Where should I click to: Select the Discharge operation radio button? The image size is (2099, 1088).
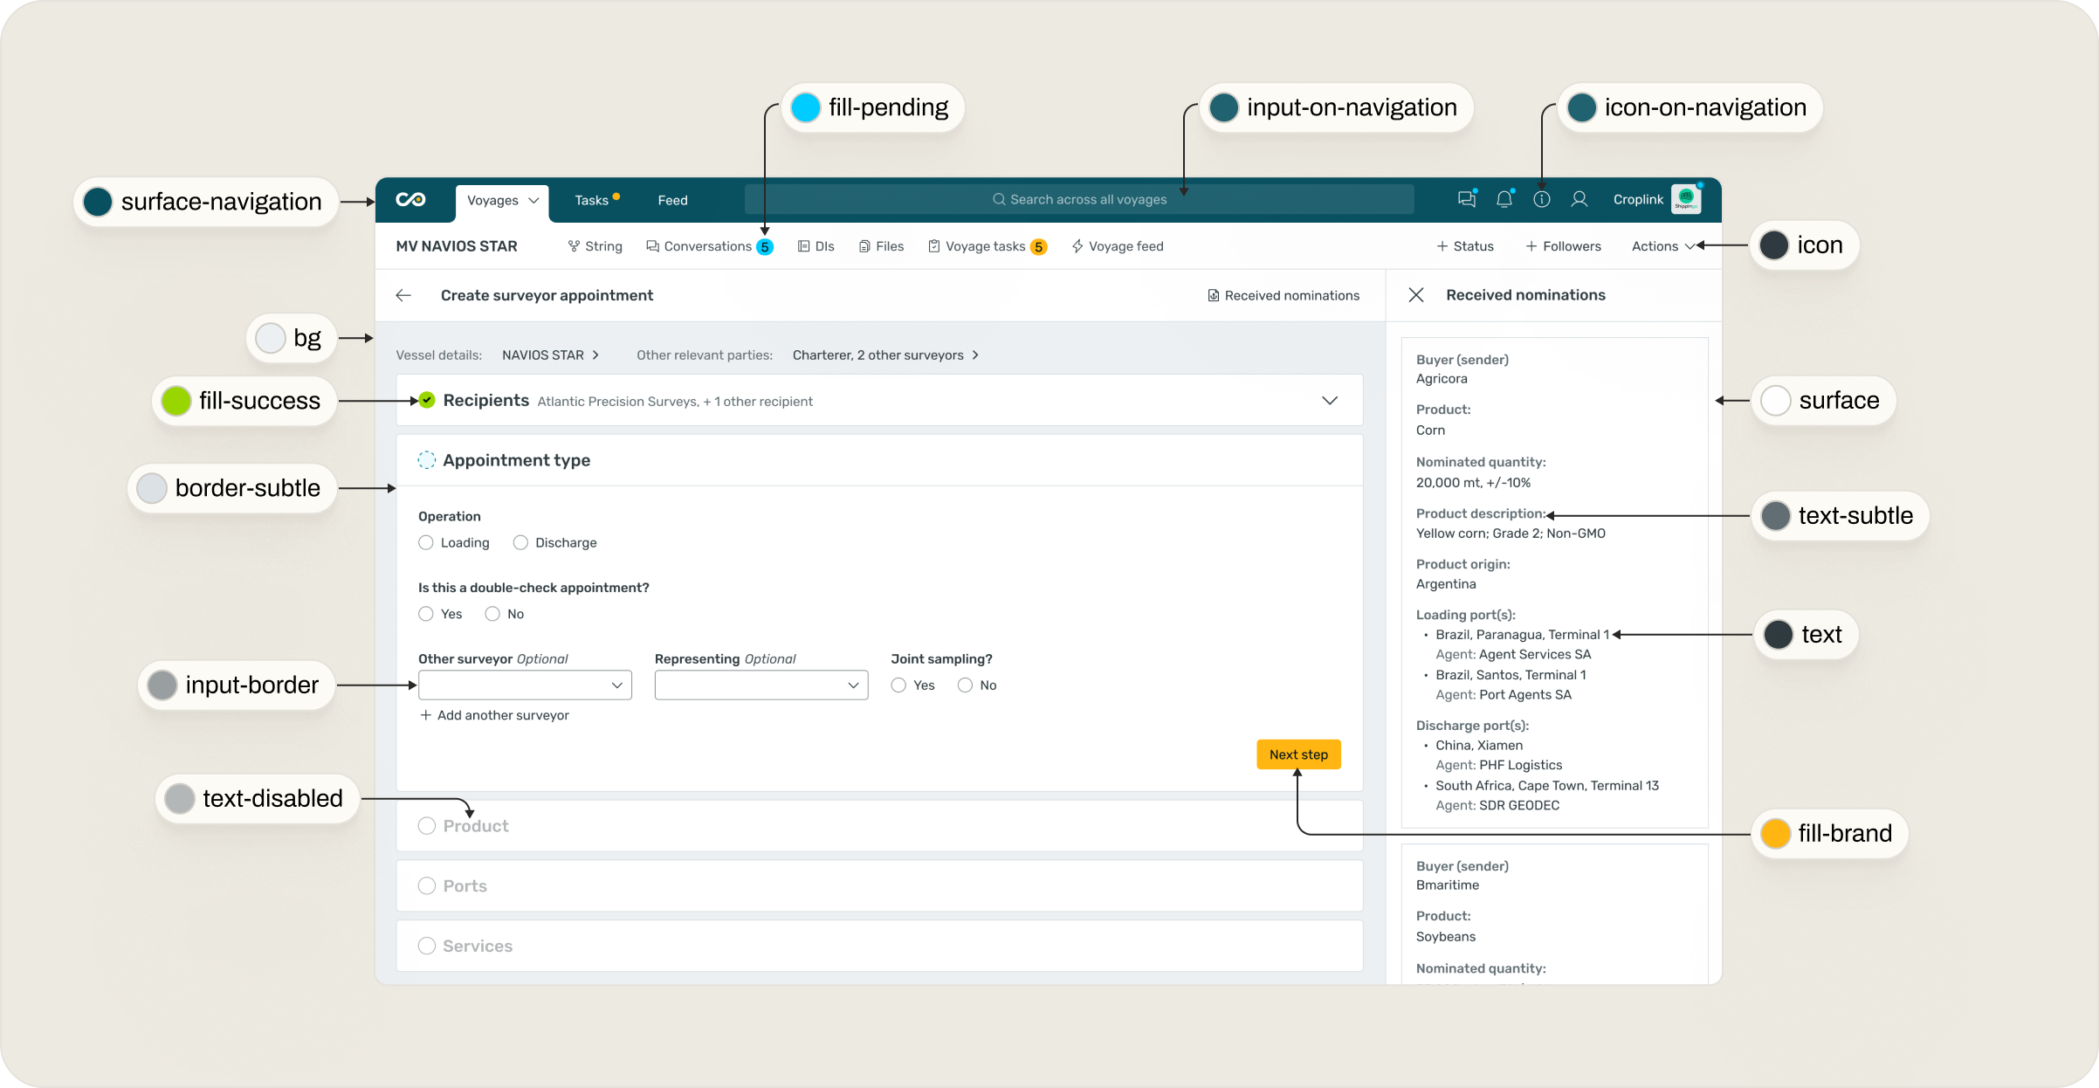click(521, 543)
